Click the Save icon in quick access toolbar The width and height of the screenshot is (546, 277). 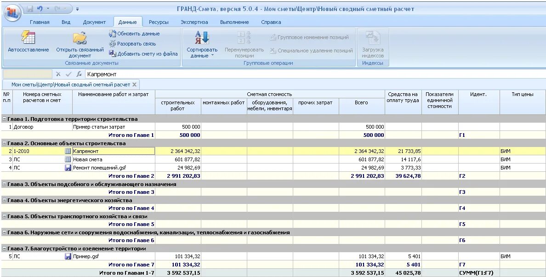point(30,9)
